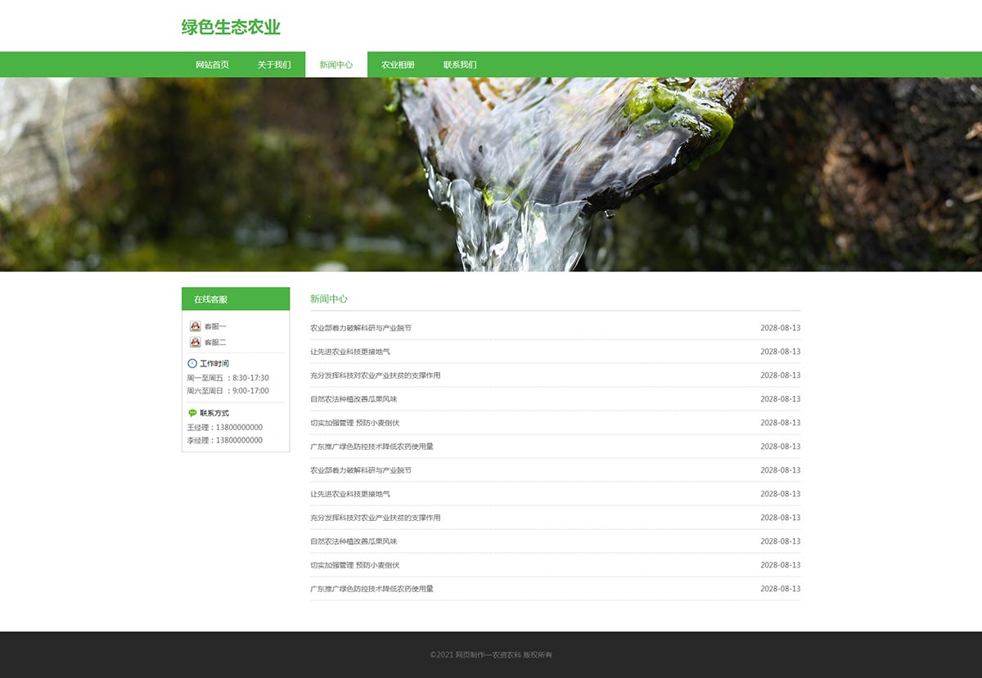982x678 pixels.
Task: Click 李经理's phone number line
Action: pyautogui.click(x=225, y=440)
